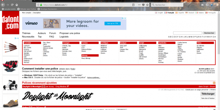Click the Firefox reload page icon
This screenshot has width=220, height=110.
coord(12,5)
